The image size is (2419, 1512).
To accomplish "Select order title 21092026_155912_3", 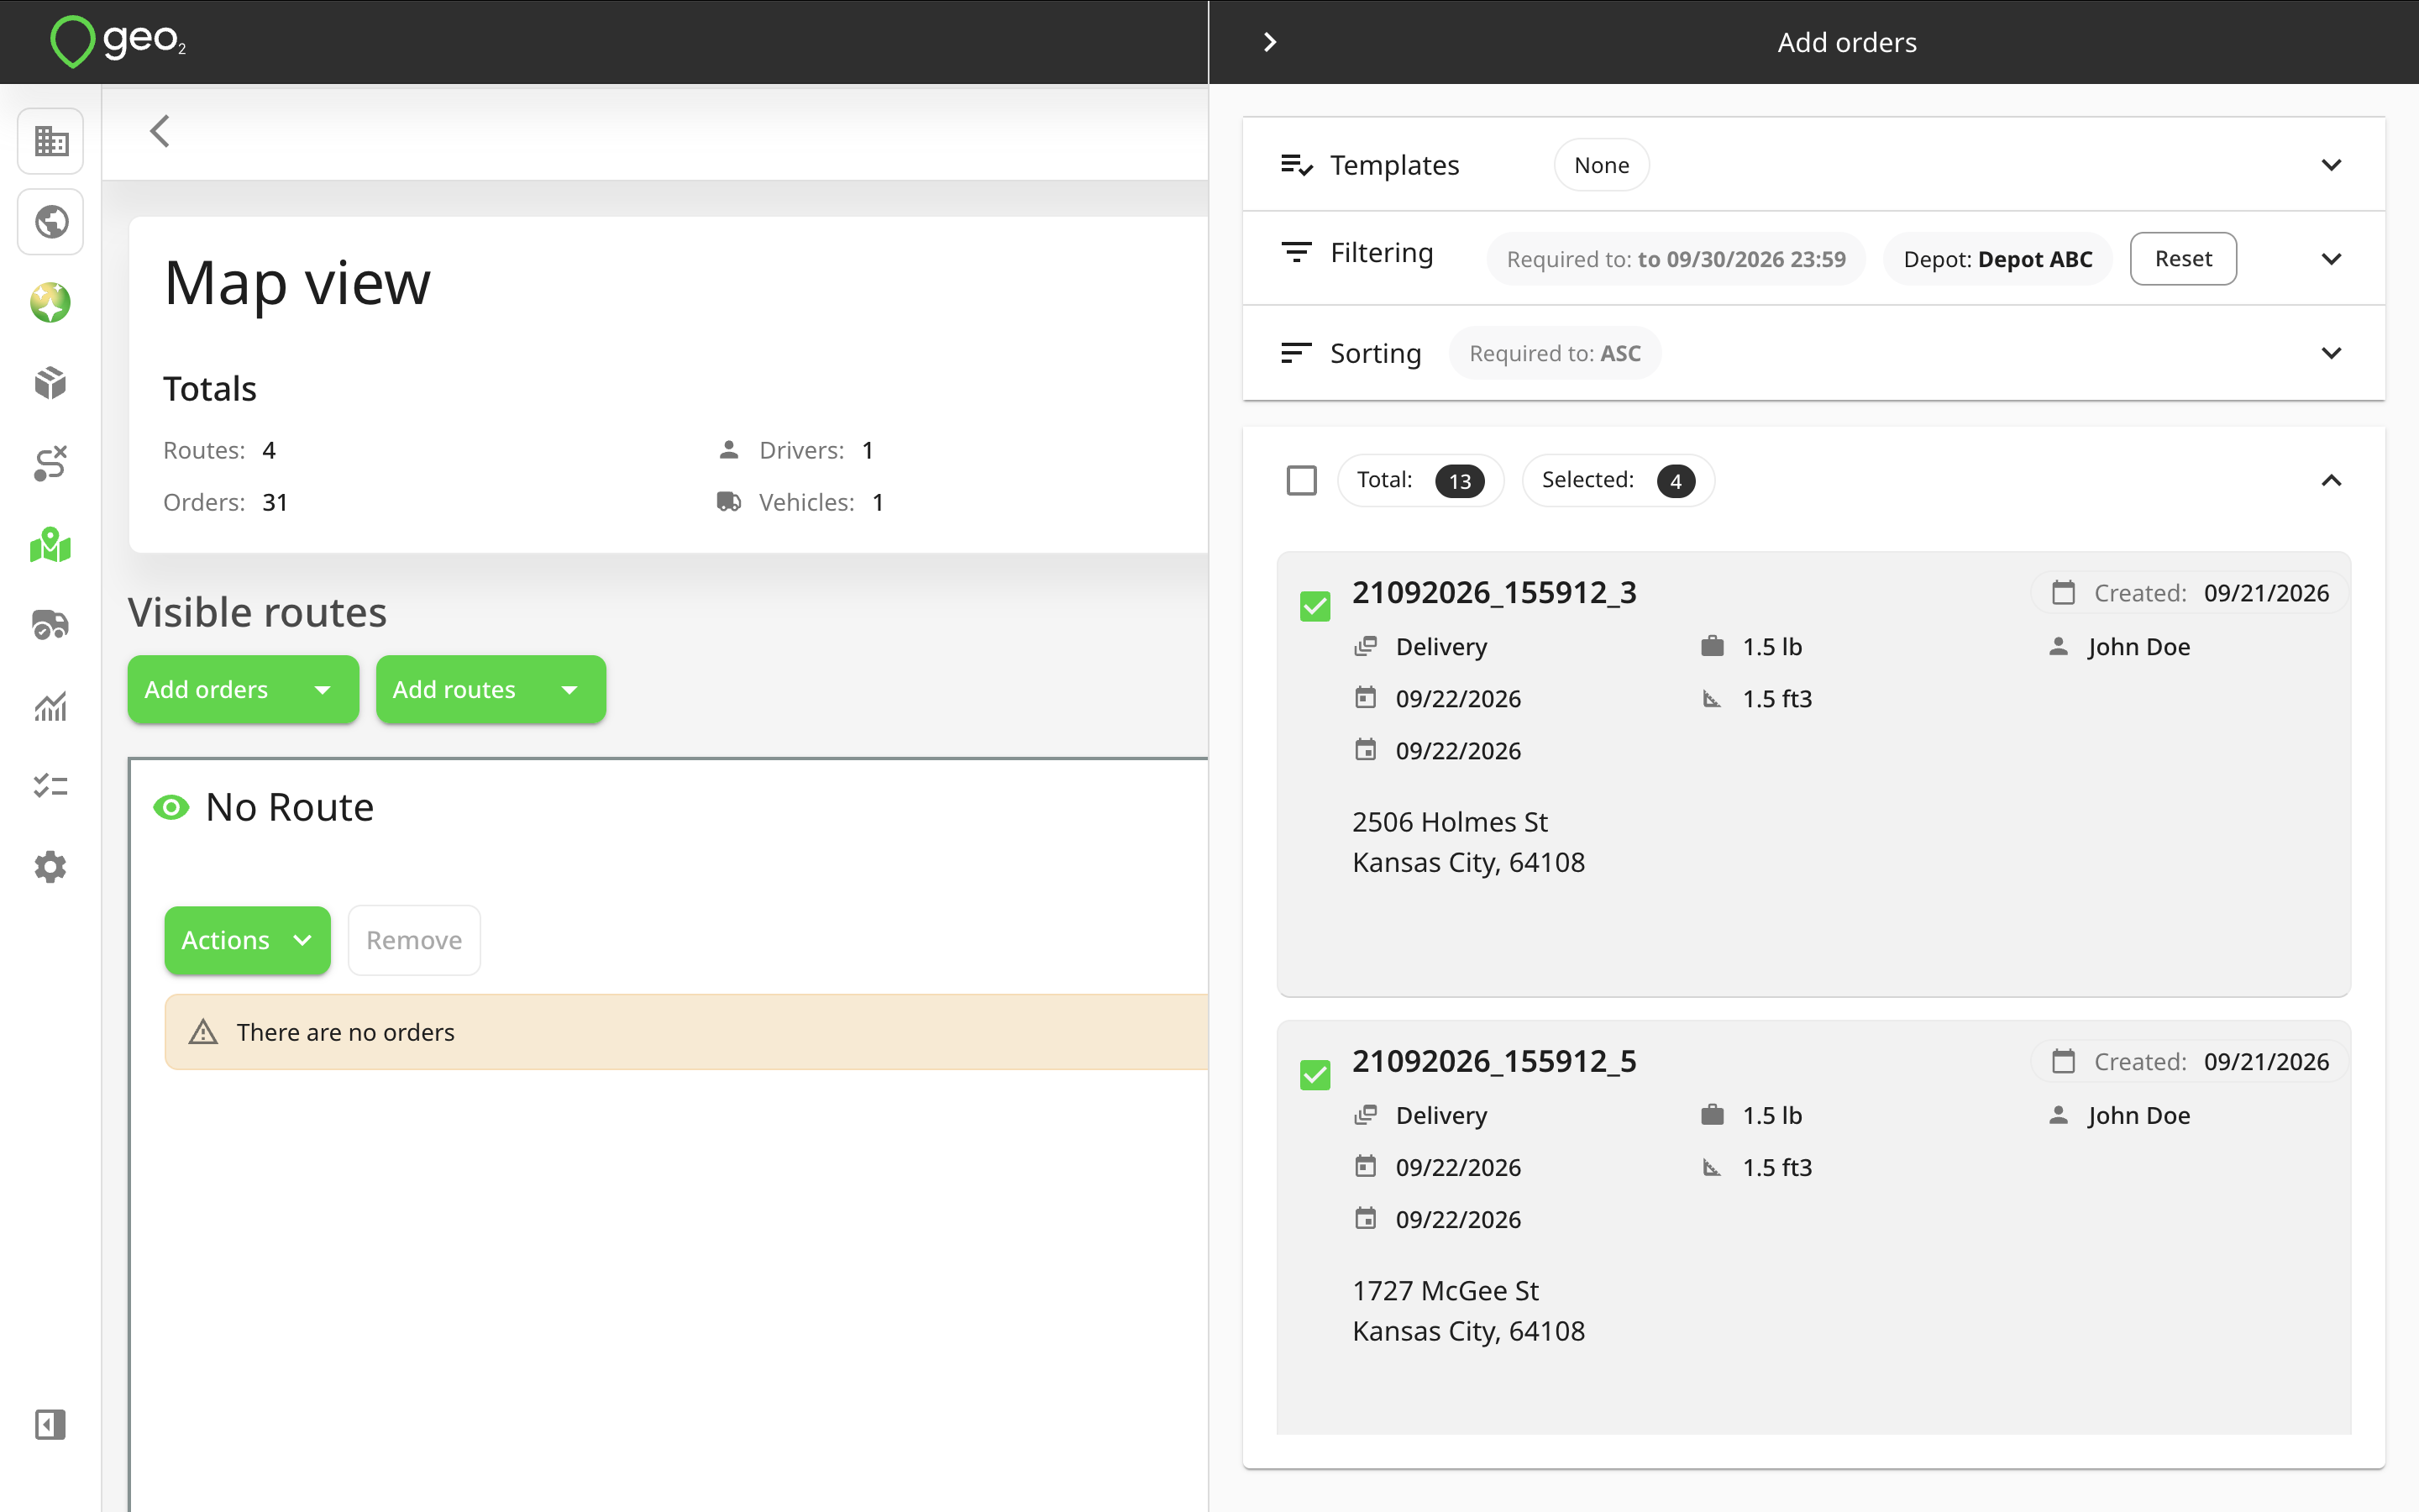I will 1494,593.
